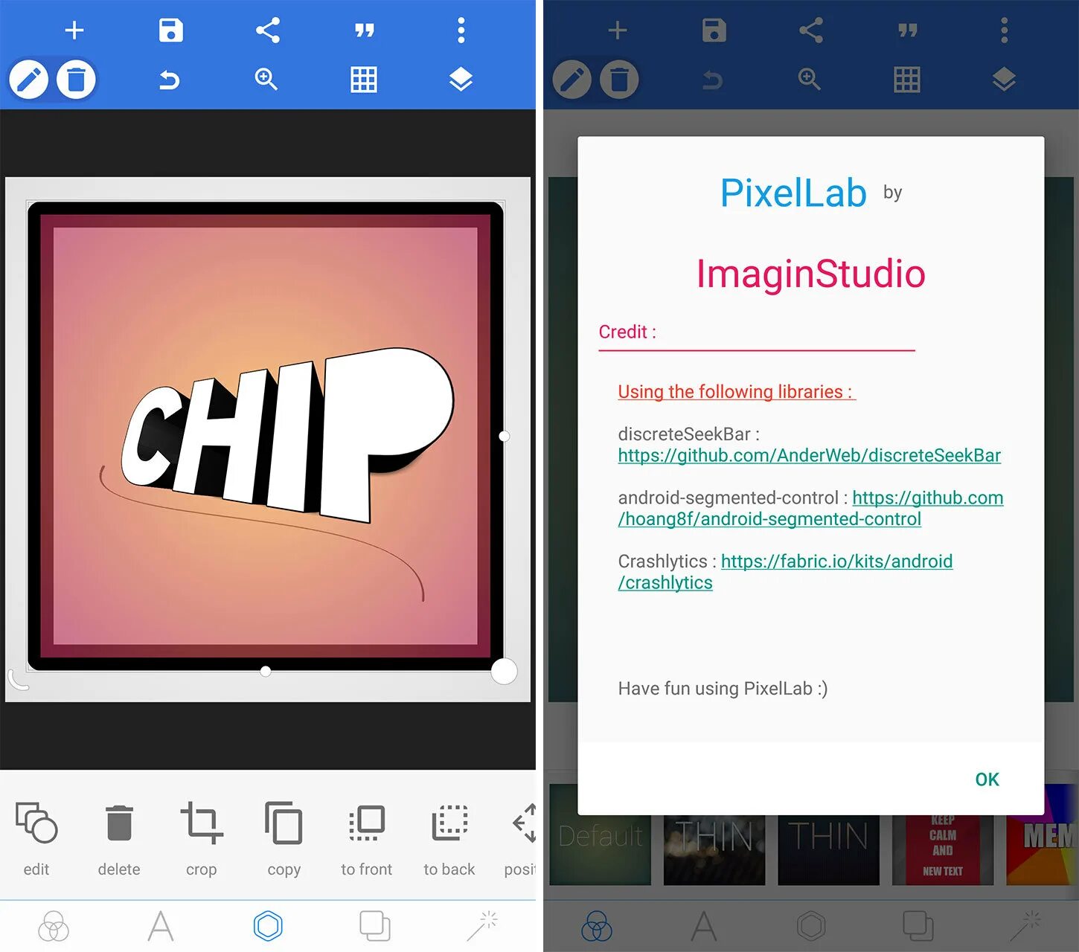Tap the trash circle in right screen
Image resolution: width=1079 pixels, height=952 pixels.
(619, 80)
